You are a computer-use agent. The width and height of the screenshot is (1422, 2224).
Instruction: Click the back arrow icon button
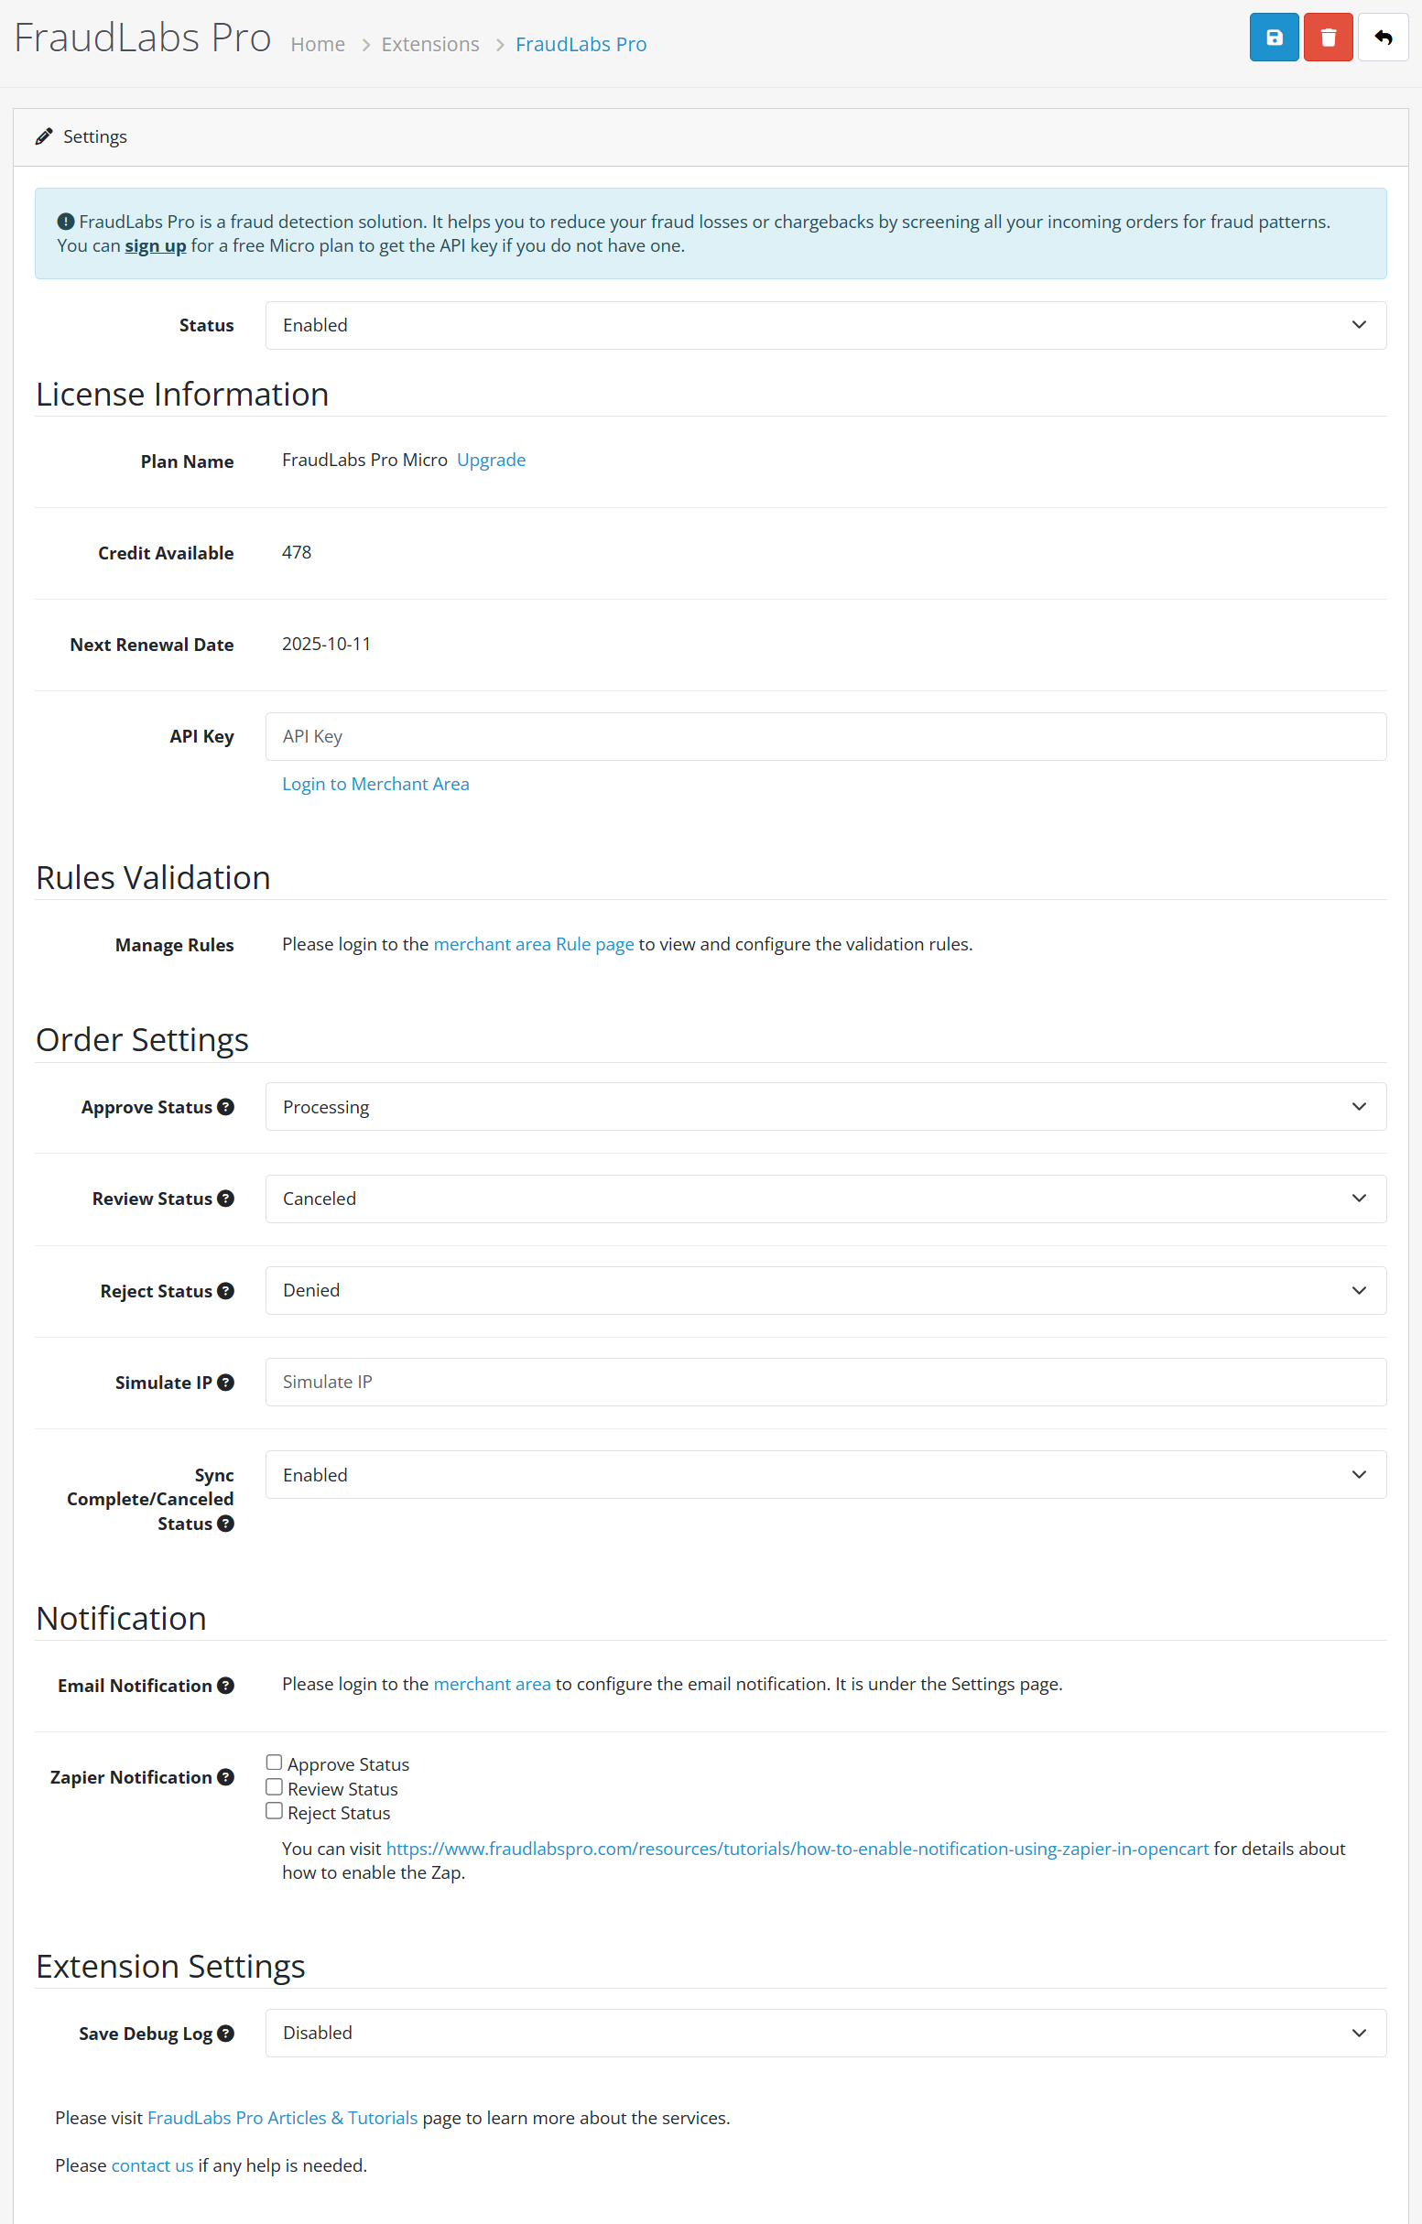coord(1382,37)
